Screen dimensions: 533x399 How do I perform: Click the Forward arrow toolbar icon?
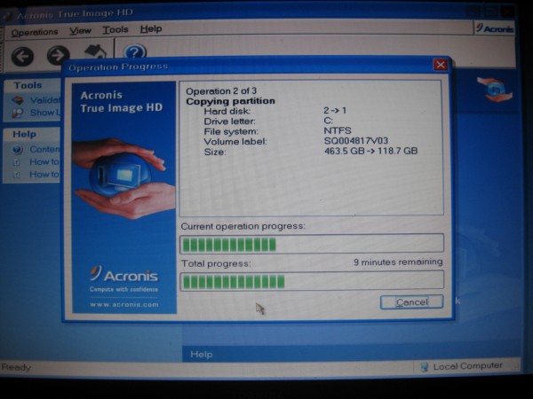click(x=58, y=55)
